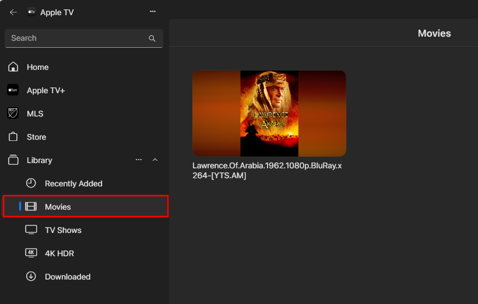Switch to TV Shows in Library
Screen dimensions: 478x304
click(x=63, y=230)
